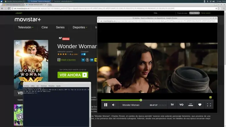Viewport: 226px width, 127px height.
Task: Open Ayuda menu in the terminal
Action: [x=58, y=86]
